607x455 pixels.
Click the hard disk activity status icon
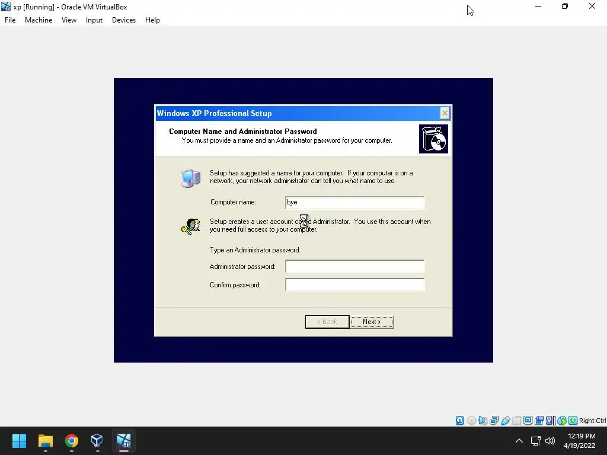pyautogui.click(x=459, y=421)
